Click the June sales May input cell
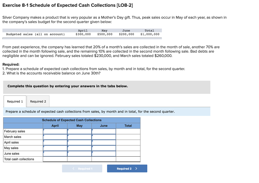Screen dimensions: 259x183 coord(79,153)
